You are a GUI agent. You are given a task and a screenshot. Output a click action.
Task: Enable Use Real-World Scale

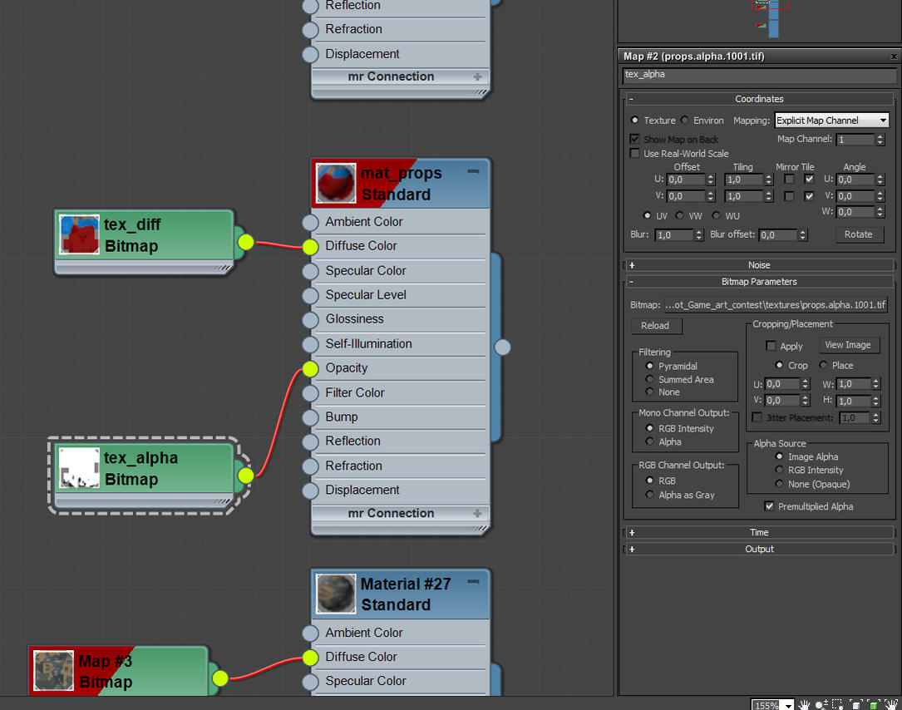point(635,153)
